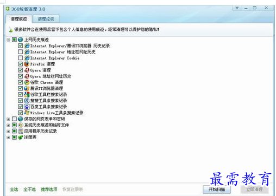Expand the 注册表 tree node
The width and height of the screenshot is (276, 196).
pos(8,138)
